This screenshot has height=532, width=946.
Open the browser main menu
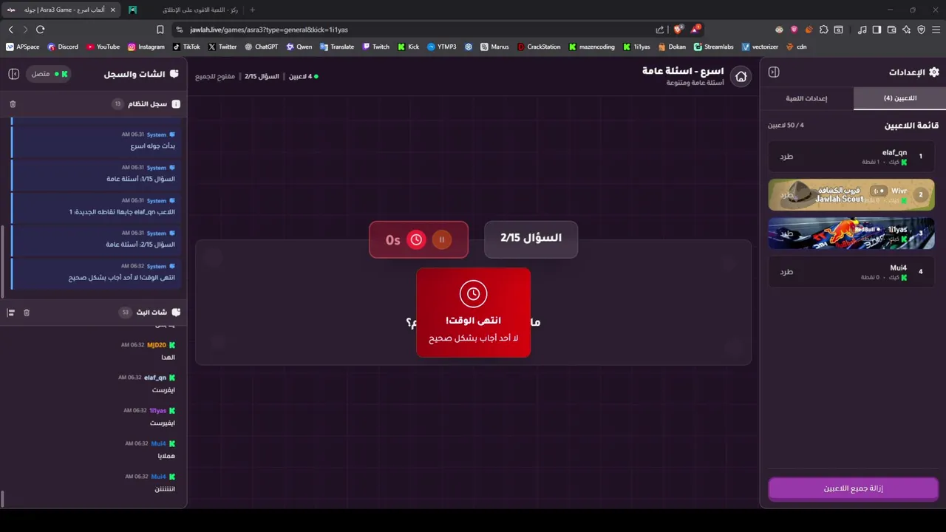(x=936, y=30)
